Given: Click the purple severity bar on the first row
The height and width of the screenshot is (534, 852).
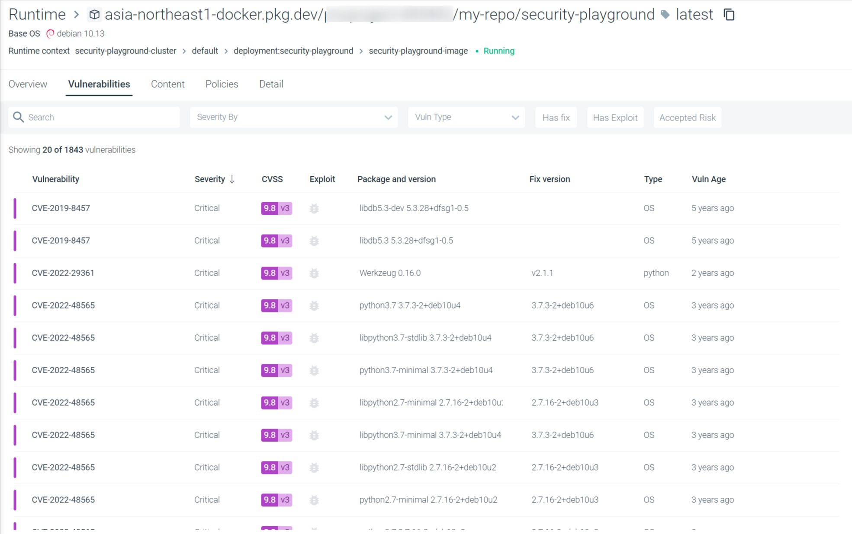Looking at the screenshot, I should tap(16, 208).
